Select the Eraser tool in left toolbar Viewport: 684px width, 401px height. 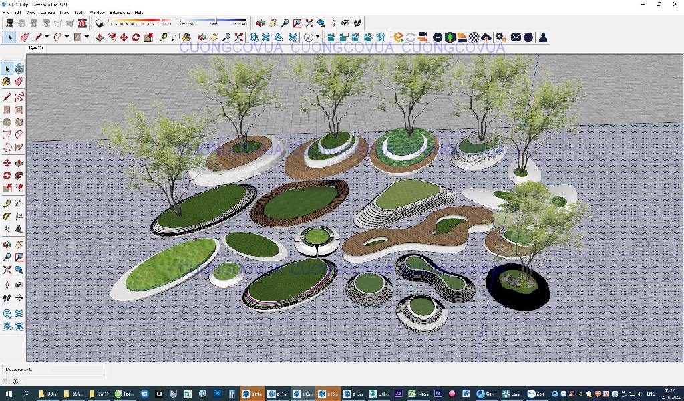point(19,82)
